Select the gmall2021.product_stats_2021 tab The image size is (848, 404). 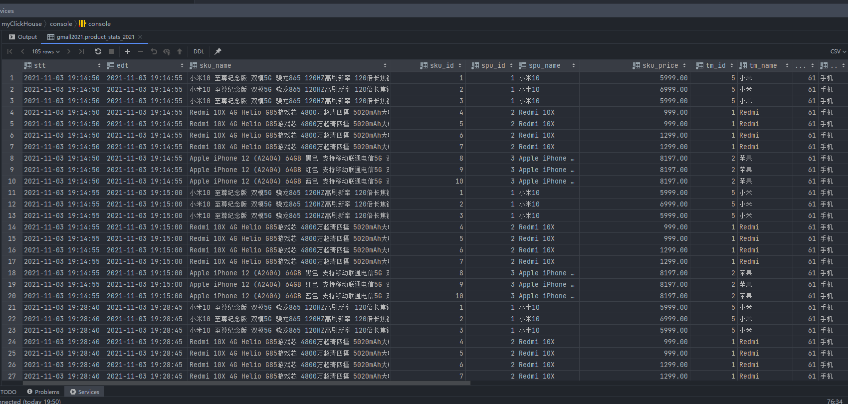(95, 37)
